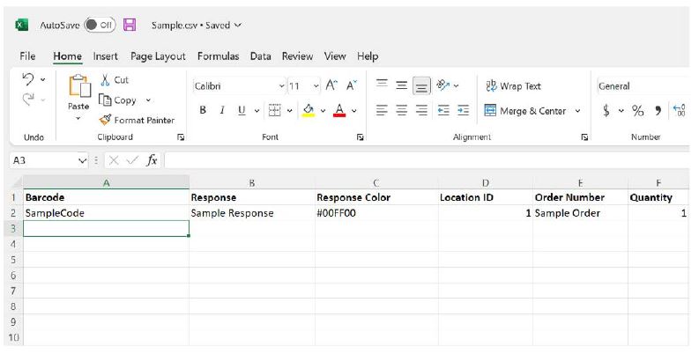Toggle Wrap Text on
This screenshot has width=699, height=354.
pos(512,86)
